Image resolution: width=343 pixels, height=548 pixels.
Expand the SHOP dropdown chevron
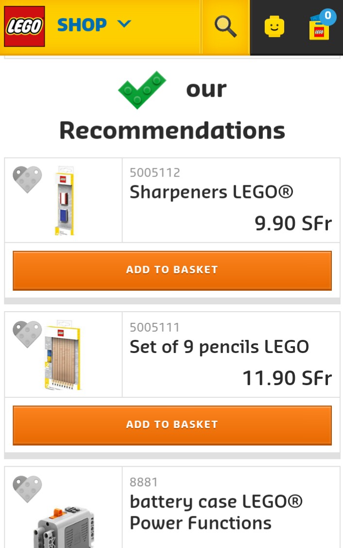click(124, 24)
